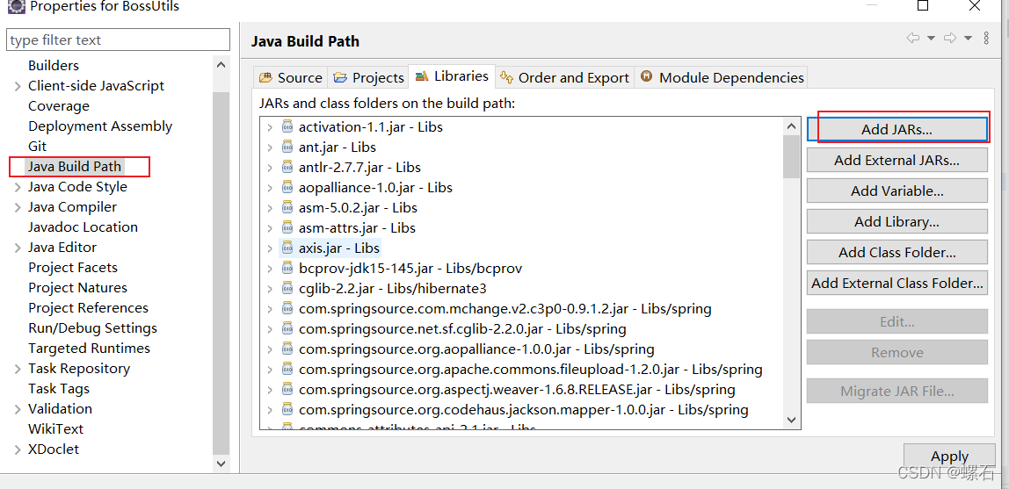Click the back navigation arrow icon
The width and height of the screenshot is (1009, 489).
click(x=912, y=39)
